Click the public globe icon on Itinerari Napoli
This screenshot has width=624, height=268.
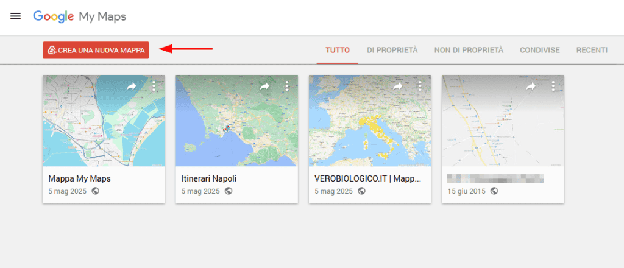pos(229,191)
